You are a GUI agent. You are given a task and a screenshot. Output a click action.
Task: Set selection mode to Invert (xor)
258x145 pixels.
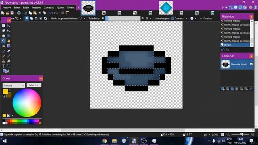tap(45, 19)
